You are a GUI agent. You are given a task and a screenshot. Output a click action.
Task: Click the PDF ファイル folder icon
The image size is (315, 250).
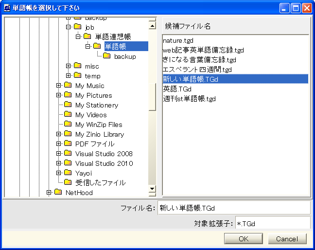coord(68,143)
